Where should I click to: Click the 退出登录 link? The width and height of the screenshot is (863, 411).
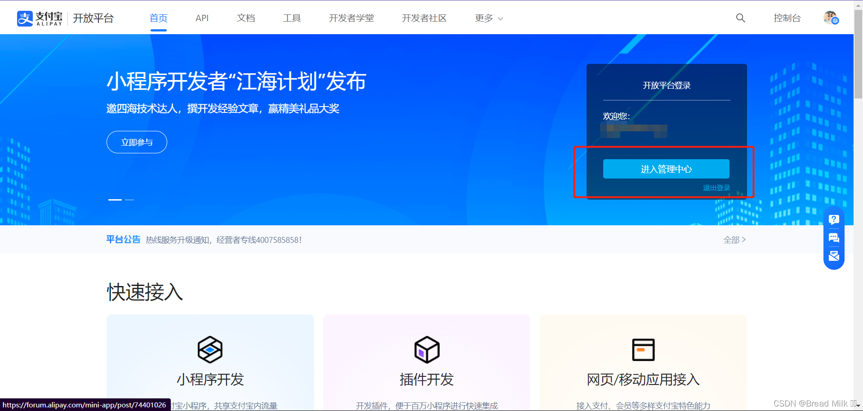pyautogui.click(x=716, y=188)
